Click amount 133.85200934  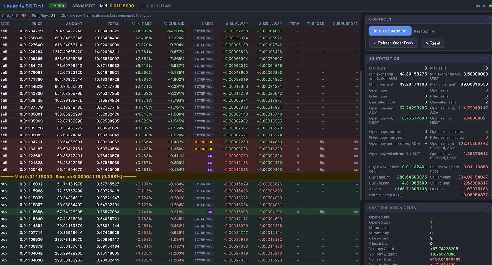point(69,114)
